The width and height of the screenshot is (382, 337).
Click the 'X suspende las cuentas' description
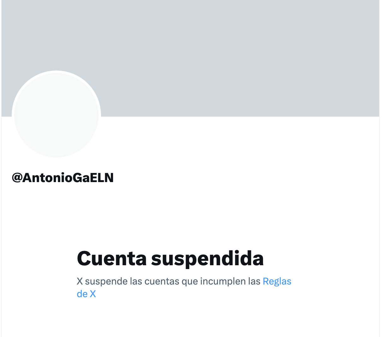tap(184, 287)
